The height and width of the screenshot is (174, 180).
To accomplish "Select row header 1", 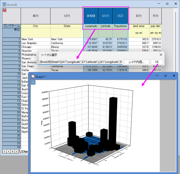I will (12, 39).
